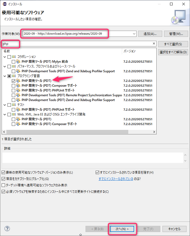Check Remote Project Synchronization Support checkbox
Image resolution: width=190 pixels, height=236 pixels.
pyautogui.click(x=13, y=95)
